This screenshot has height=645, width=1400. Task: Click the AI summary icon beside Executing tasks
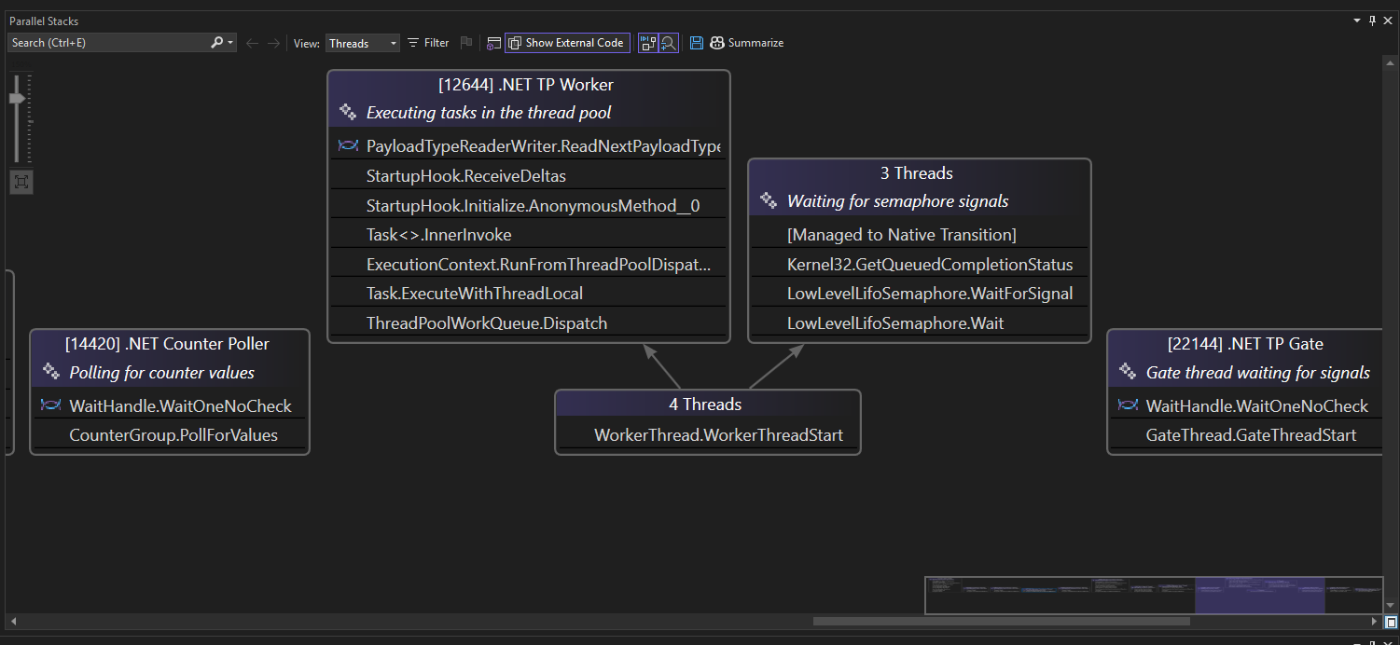coord(347,112)
